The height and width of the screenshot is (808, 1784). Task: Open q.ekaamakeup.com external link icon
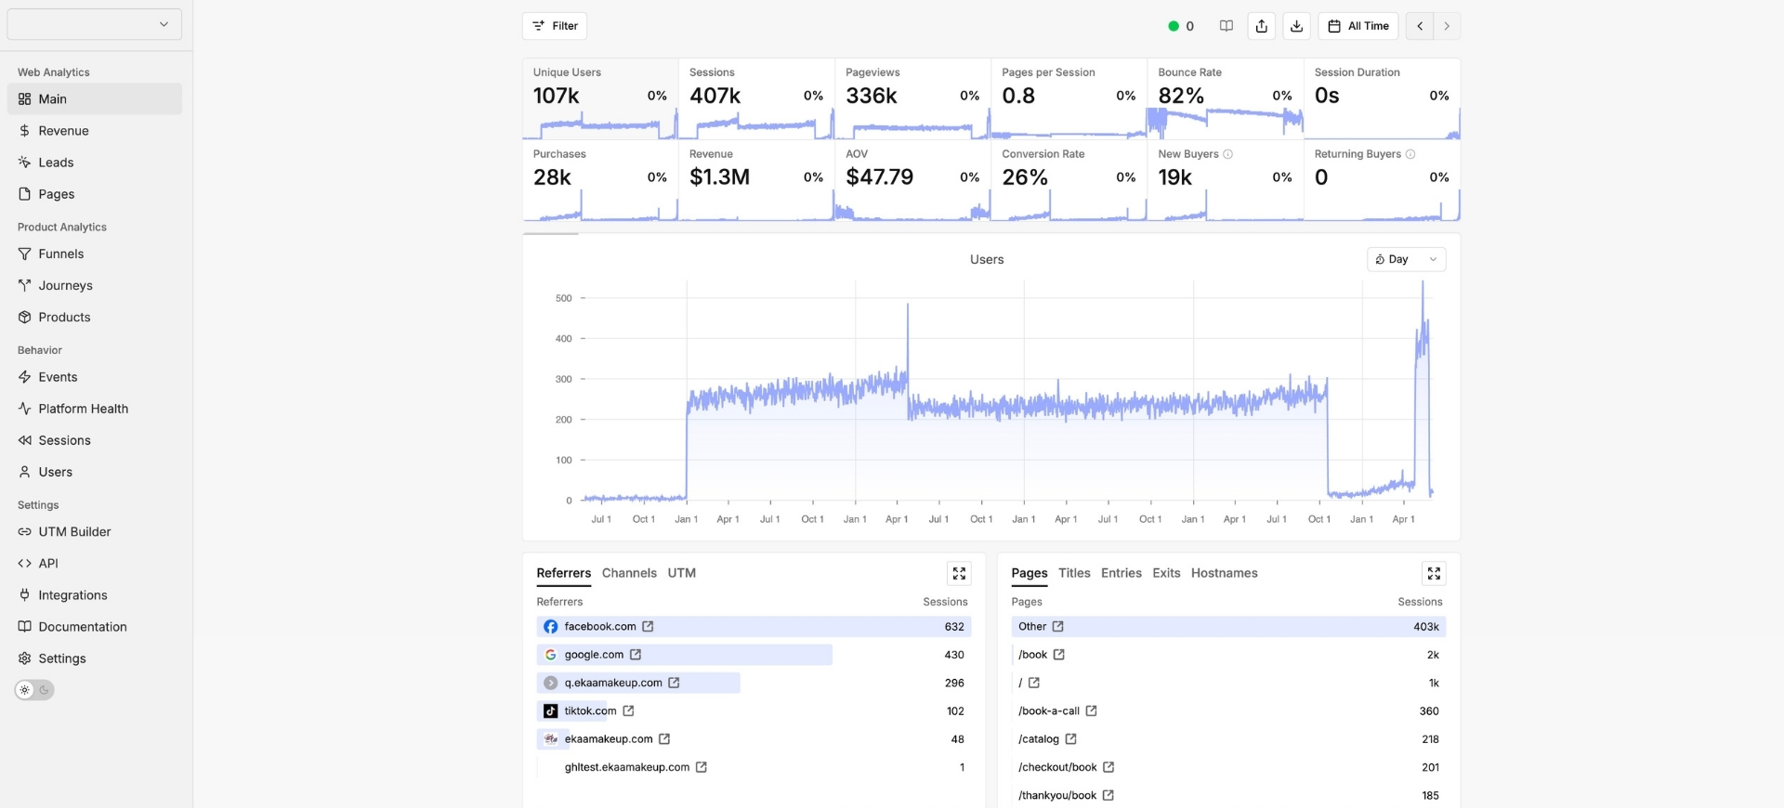[x=674, y=683]
